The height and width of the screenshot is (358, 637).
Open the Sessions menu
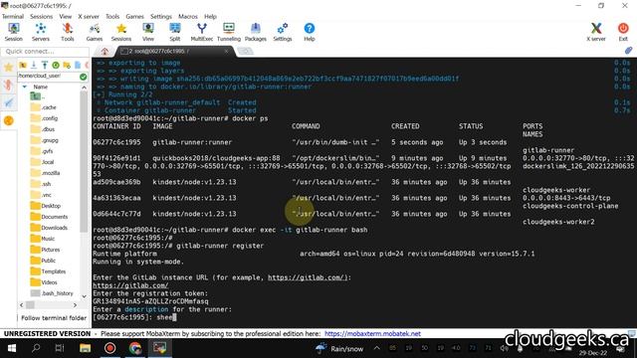coord(41,16)
